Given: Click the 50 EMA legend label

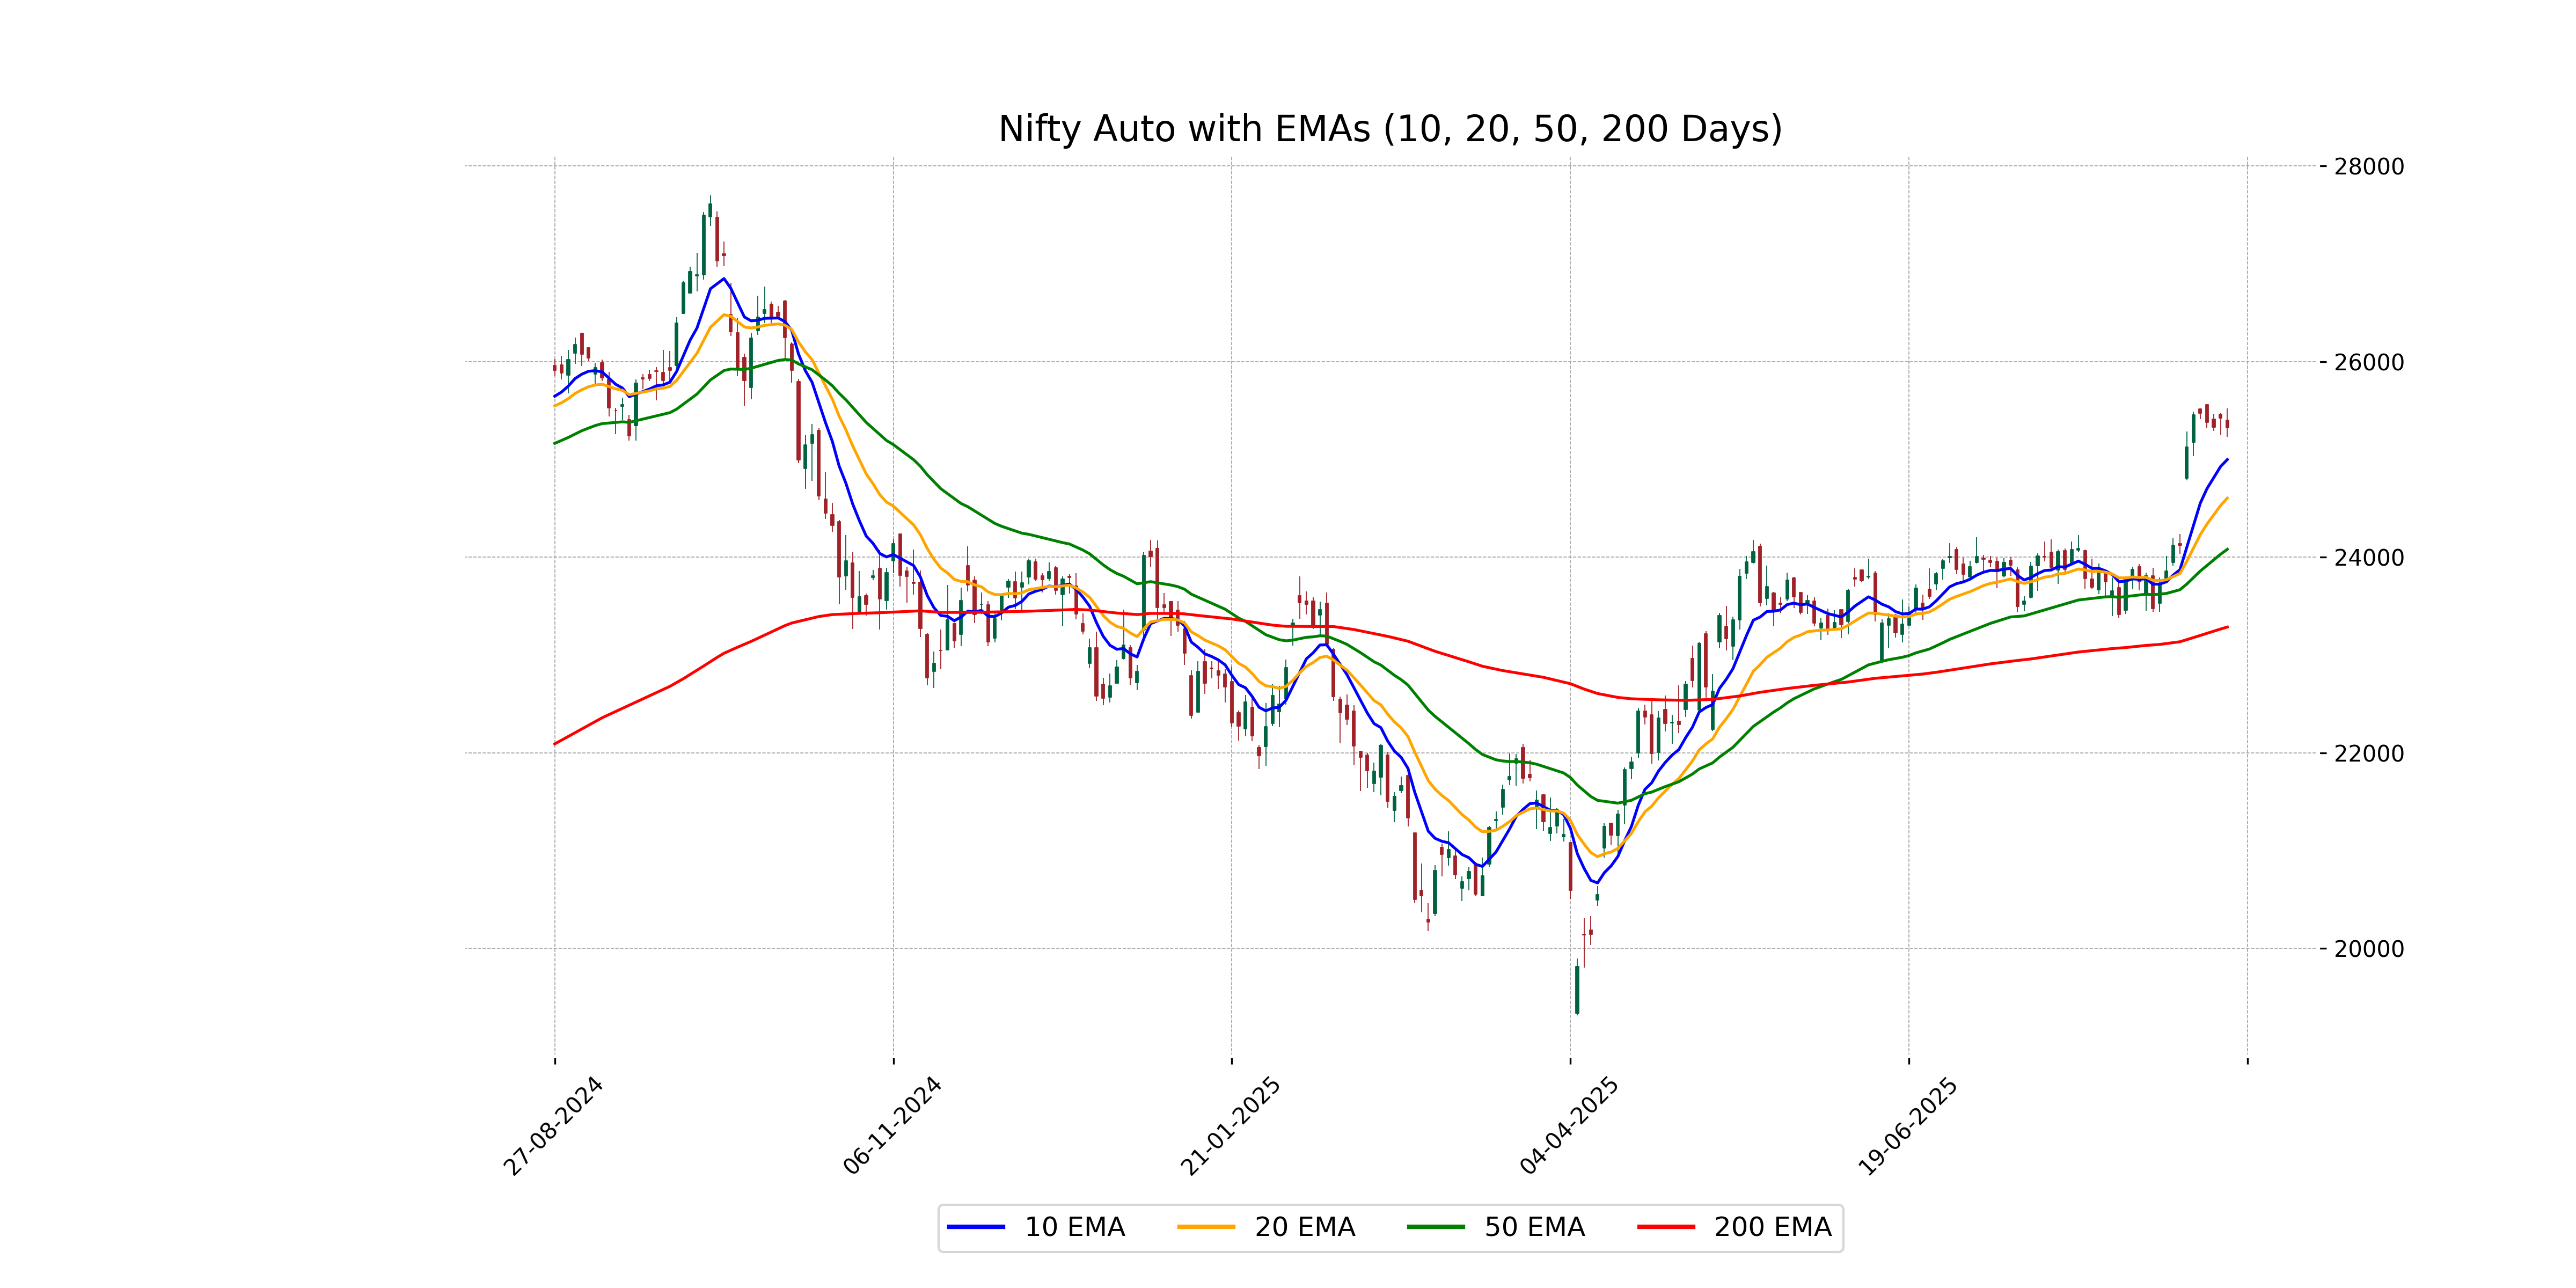Looking at the screenshot, I should (1534, 1227).
